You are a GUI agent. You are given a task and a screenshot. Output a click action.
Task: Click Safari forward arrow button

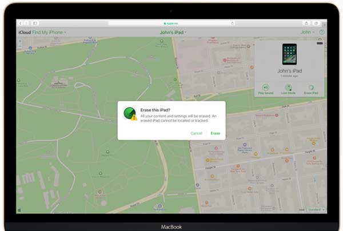coord(26,23)
